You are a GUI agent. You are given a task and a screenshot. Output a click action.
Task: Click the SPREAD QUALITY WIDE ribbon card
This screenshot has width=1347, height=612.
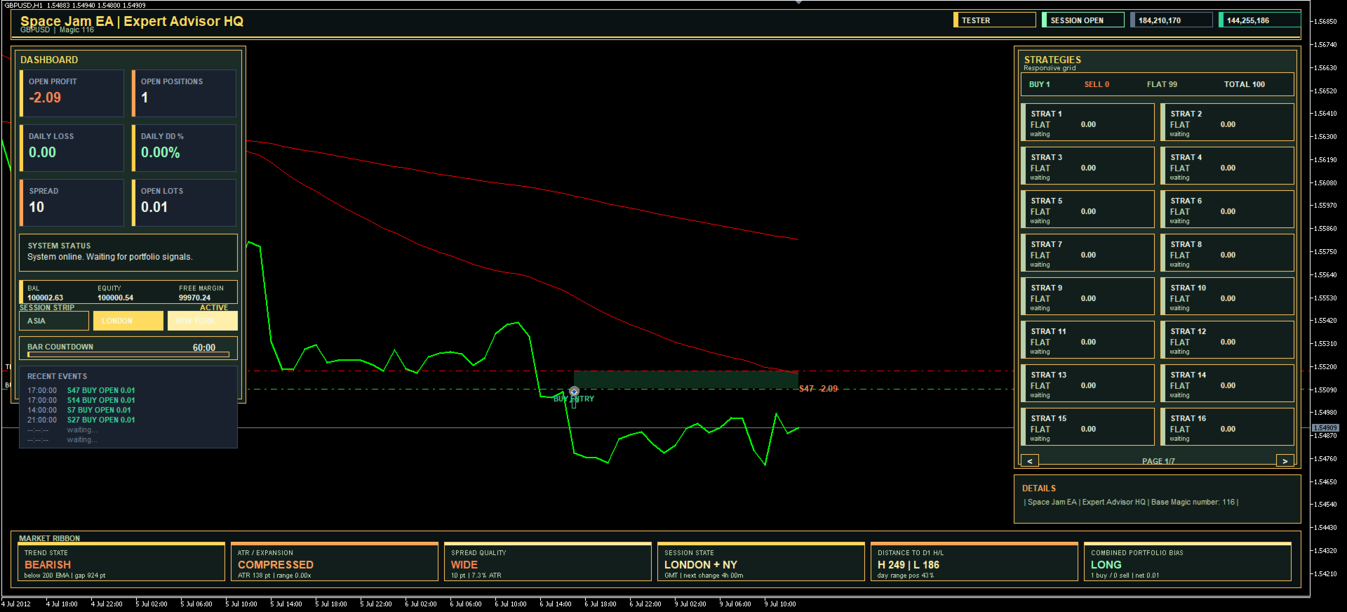(548, 561)
